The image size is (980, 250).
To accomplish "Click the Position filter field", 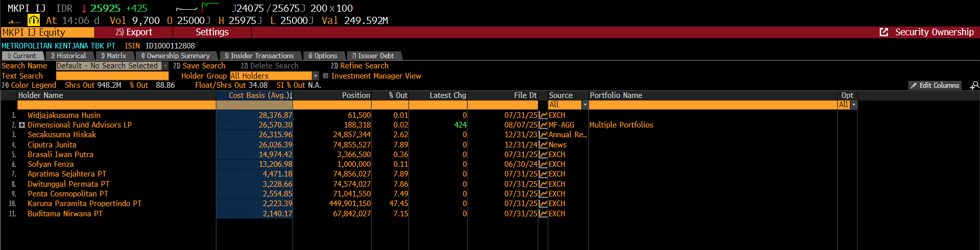I will pos(332,105).
